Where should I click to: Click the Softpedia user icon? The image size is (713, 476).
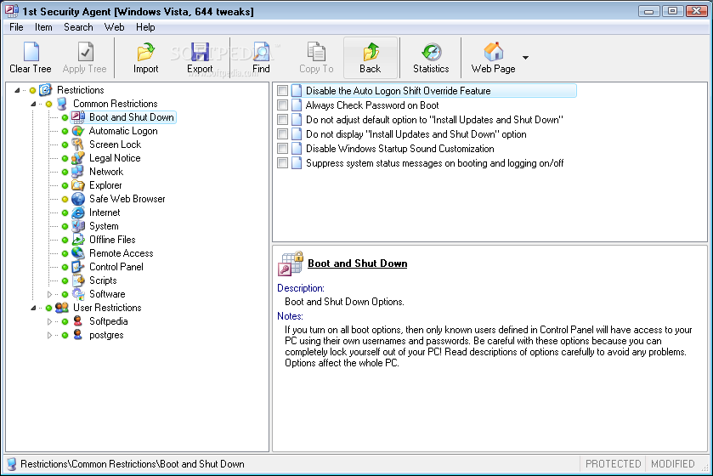point(77,321)
